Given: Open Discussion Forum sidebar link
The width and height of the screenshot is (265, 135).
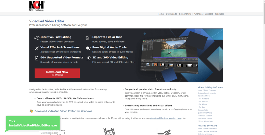Looking at the screenshot, I should 205,119.
